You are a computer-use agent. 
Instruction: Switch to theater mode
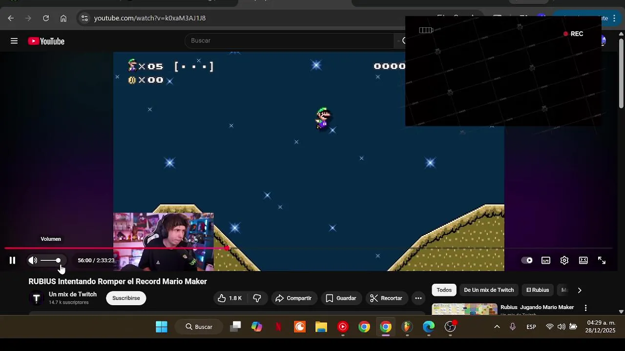pyautogui.click(x=583, y=260)
